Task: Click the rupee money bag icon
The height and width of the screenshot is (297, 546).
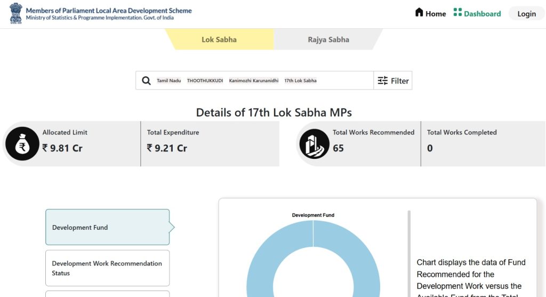Action: pyautogui.click(x=22, y=144)
